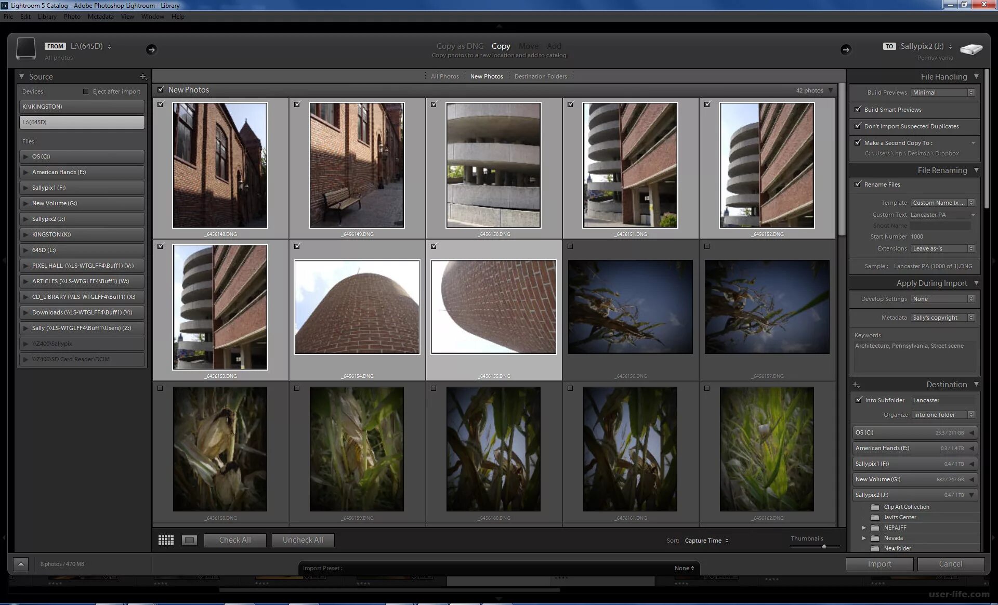Image resolution: width=998 pixels, height=605 pixels.
Task: Open the Metadata menu
Action: 100,17
